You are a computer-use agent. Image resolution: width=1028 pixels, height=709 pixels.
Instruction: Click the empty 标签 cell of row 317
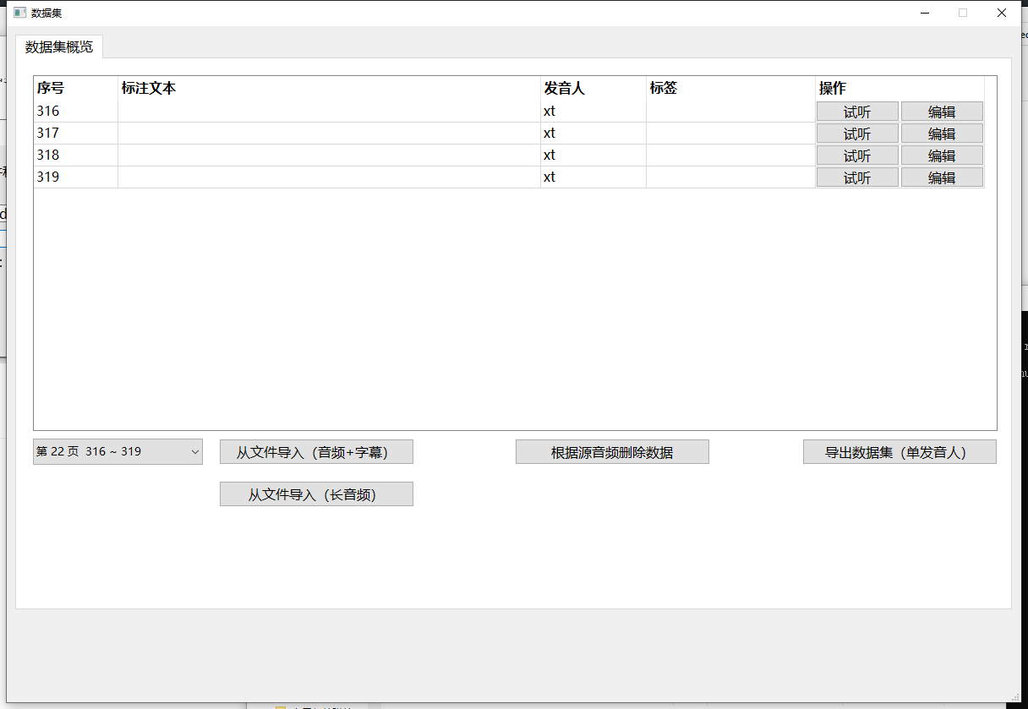tap(730, 133)
